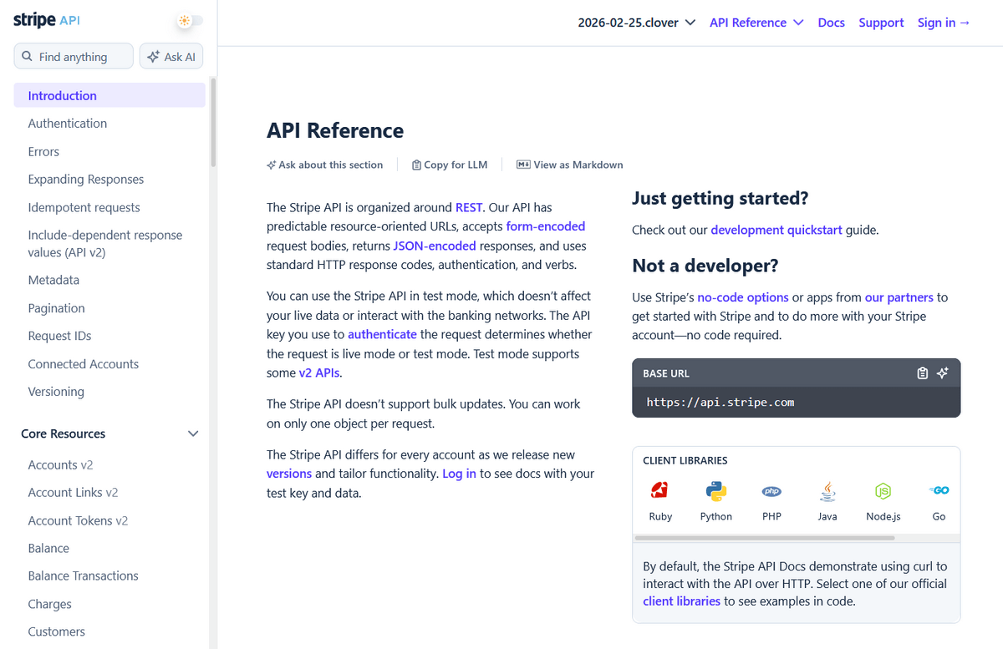The width and height of the screenshot is (1003, 649).
Task: Click the sparkle AI icon in Base URL header
Action: (x=943, y=373)
